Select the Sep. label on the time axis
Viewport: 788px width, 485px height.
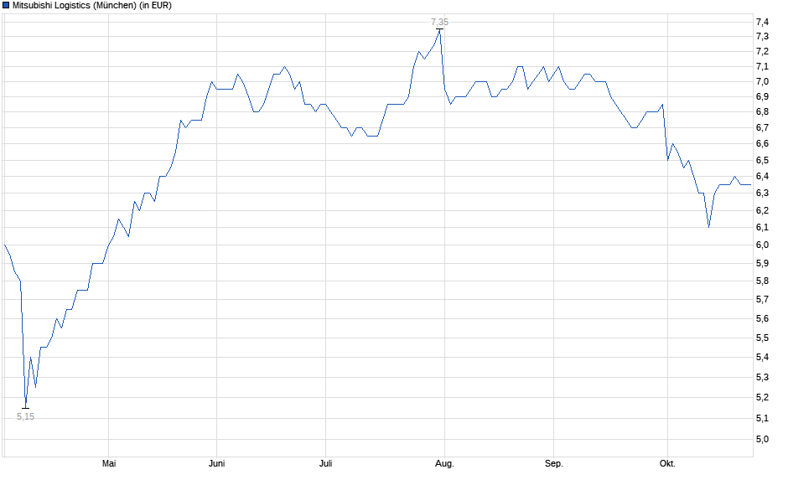click(553, 463)
